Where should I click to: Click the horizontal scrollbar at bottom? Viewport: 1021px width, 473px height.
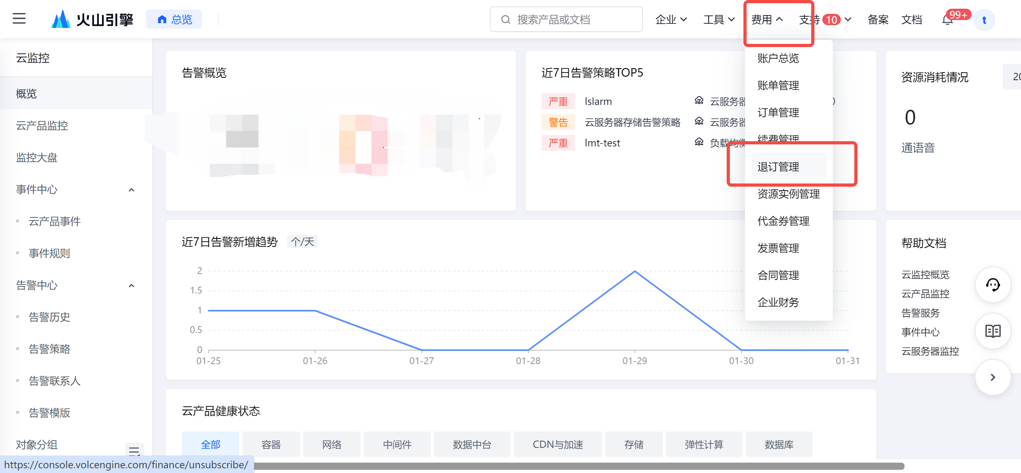[x=578, y=466]
